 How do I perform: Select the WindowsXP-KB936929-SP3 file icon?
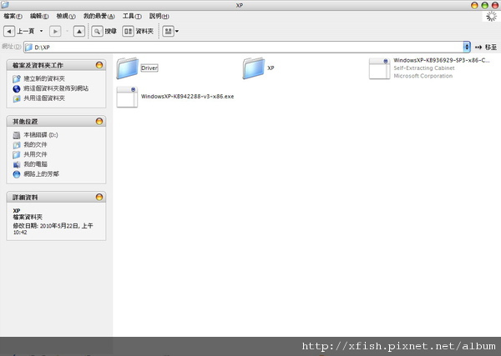(x=380, y=68)
